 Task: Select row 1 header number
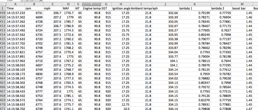point(3,8)
